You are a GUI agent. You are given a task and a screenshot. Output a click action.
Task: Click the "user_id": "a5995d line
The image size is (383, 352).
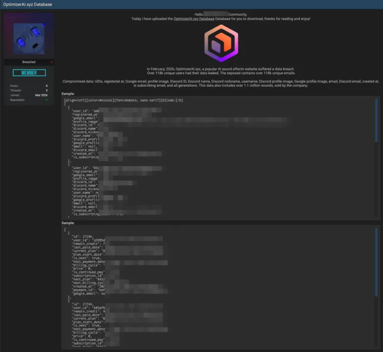click(88, 240)
